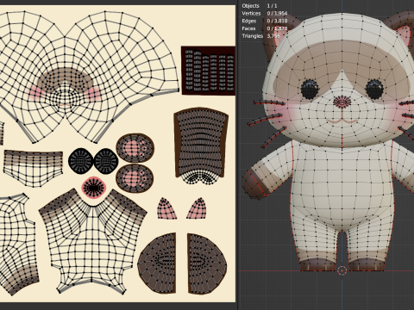Click the Edges count in statistics overlay
The image size is (414, 310).
click(277, 21)
